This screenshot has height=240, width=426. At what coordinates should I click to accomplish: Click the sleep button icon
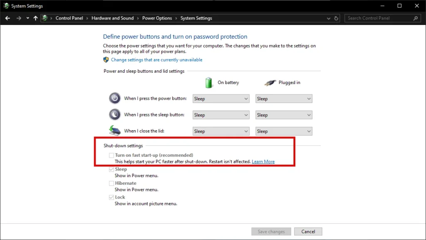pyautogui.click(x=114, y=114)
